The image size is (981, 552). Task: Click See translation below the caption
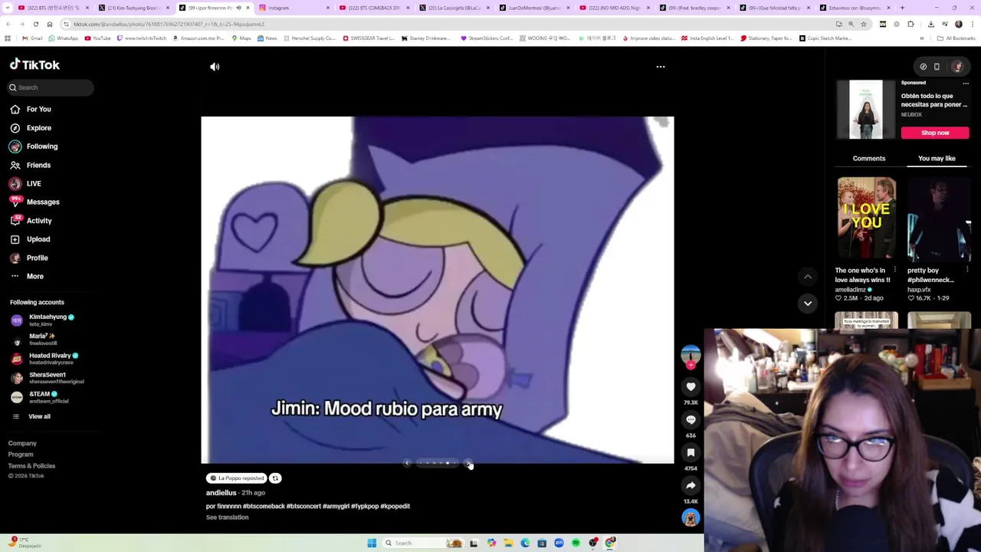pos(227,517)
